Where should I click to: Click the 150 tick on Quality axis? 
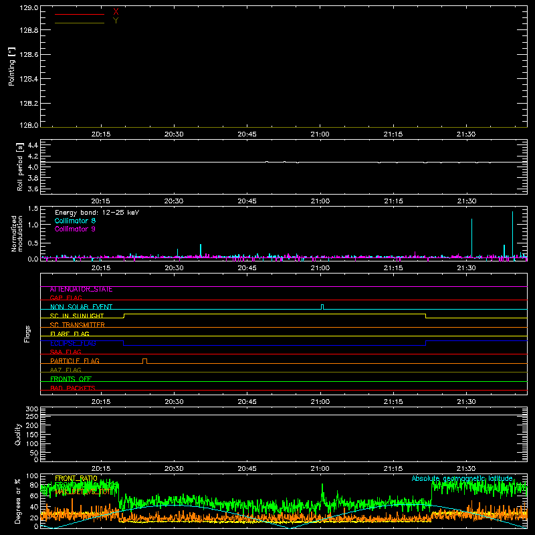pyautogui.click(x=32, y=435)
